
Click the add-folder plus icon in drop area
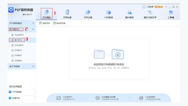(118, 54)
